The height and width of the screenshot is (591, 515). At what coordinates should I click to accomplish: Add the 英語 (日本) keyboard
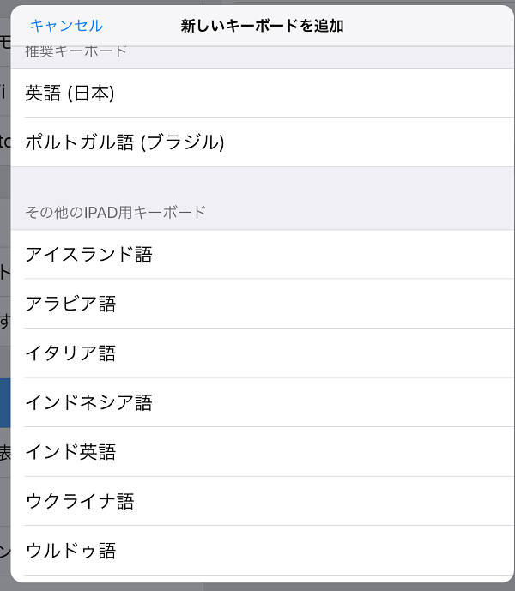(x=263, y=93)
